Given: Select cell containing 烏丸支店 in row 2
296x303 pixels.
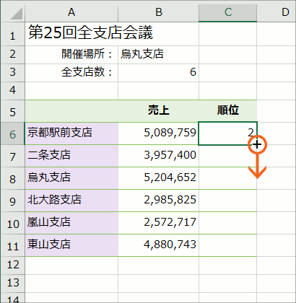Looking at the screenshot, I should pyautogui.click(x=159, y=55).
